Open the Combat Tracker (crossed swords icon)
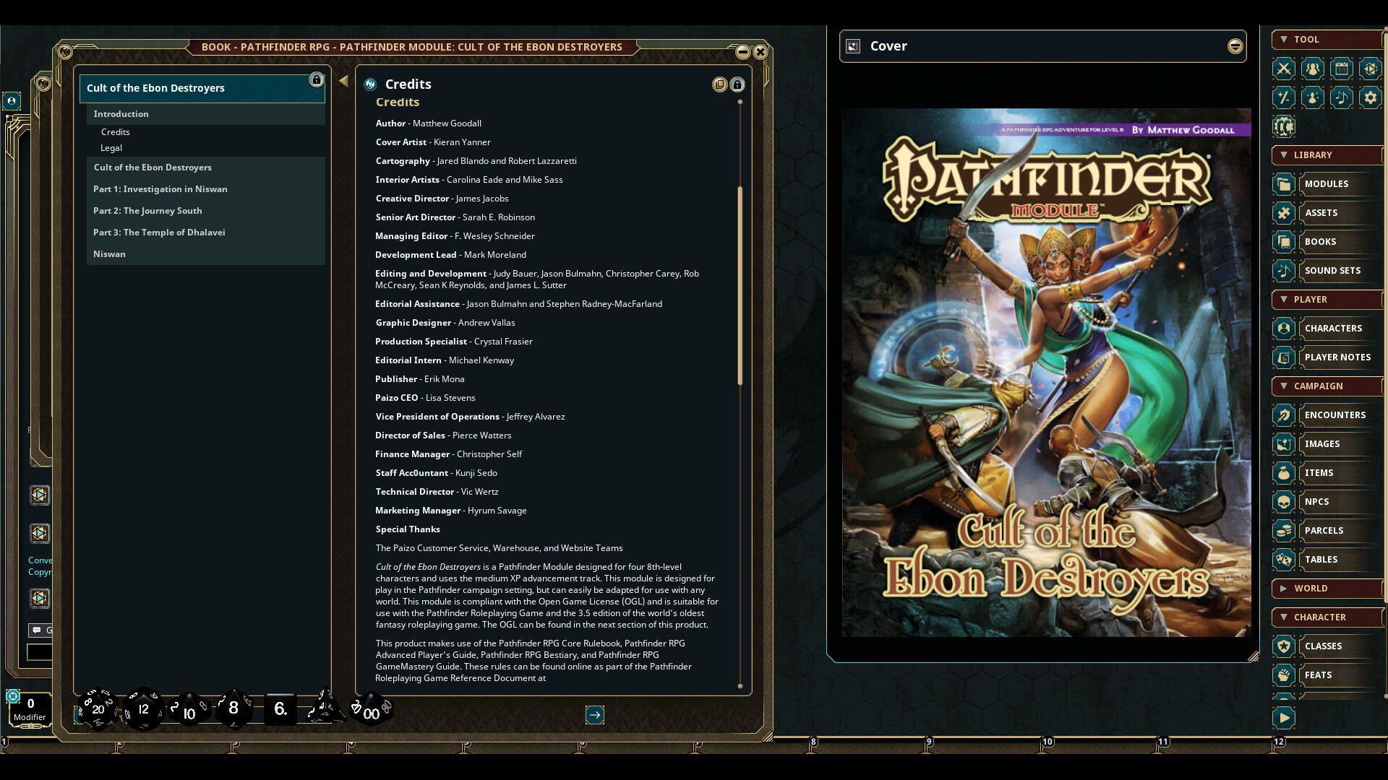The height and width of the screenshot is (780, 1388). (x=1284, y=69)
